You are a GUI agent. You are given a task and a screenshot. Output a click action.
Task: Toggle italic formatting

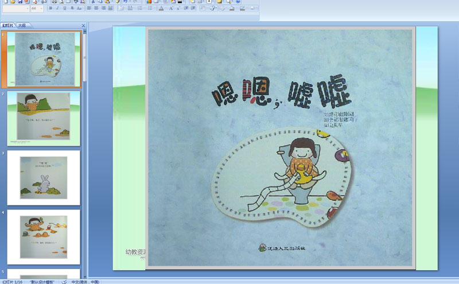(58, 8)
